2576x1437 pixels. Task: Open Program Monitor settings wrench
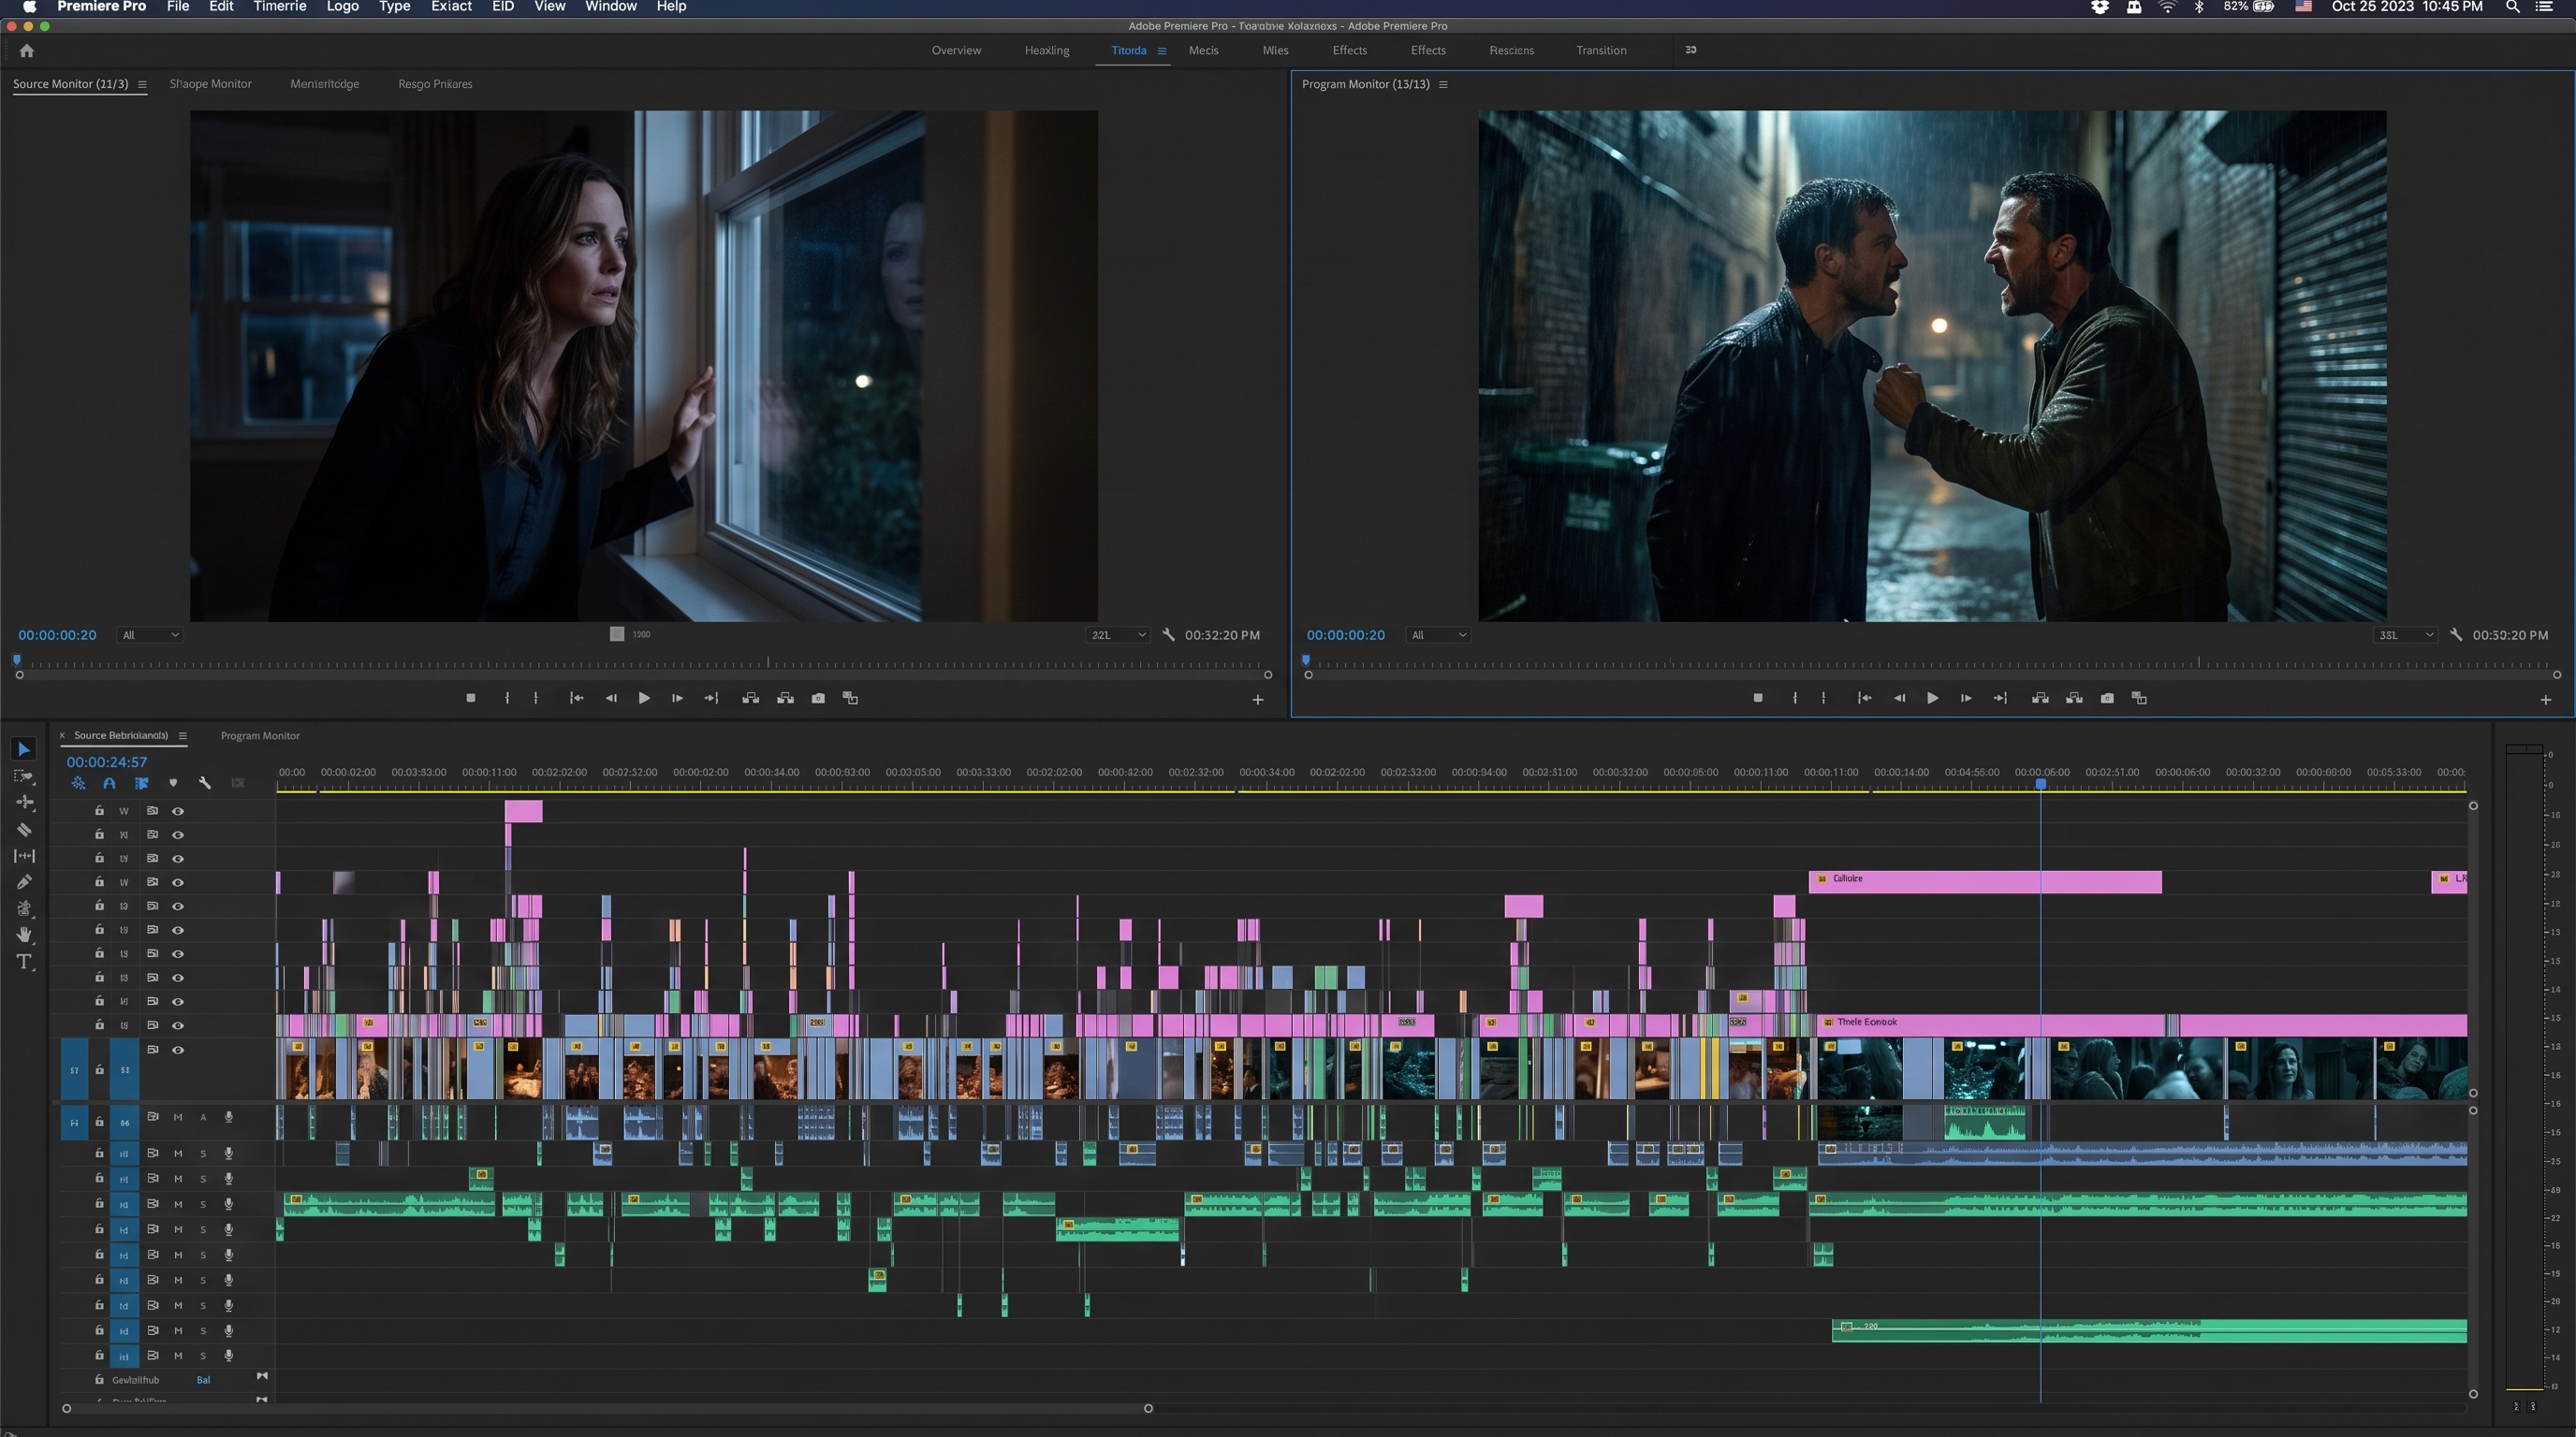(2456, 635)
